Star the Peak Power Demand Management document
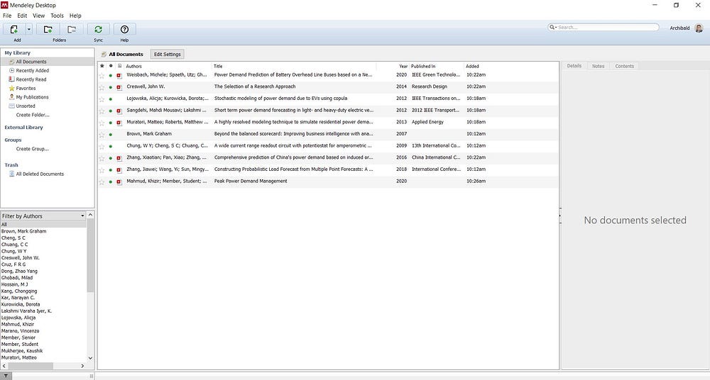 102,181
